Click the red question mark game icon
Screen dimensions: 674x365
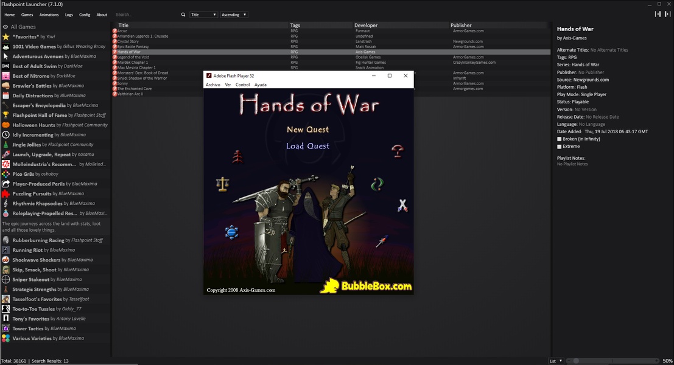398,150
